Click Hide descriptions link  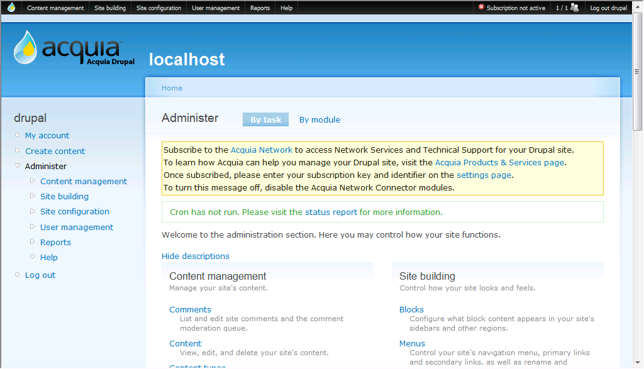[196, 256]
